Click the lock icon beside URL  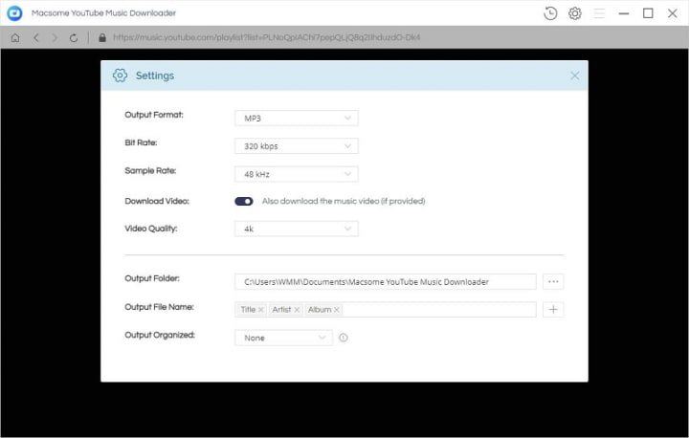click(x=102, y=38)
